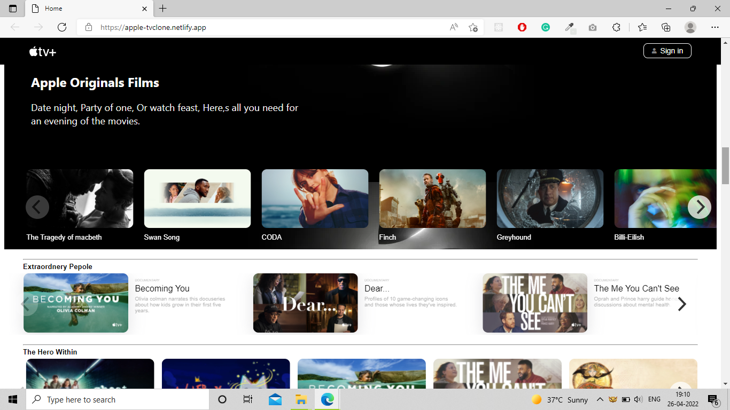Open the red ad blocker extension
This screenshot has height=410, width=730.
pos(522,27)
